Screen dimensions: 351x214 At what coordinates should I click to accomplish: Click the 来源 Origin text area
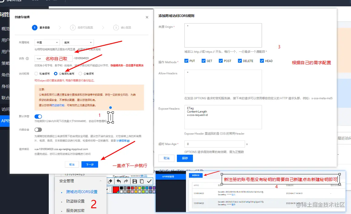tap(223, 35)
